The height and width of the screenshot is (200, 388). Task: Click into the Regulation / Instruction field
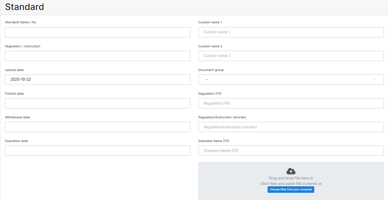(97, 56)
